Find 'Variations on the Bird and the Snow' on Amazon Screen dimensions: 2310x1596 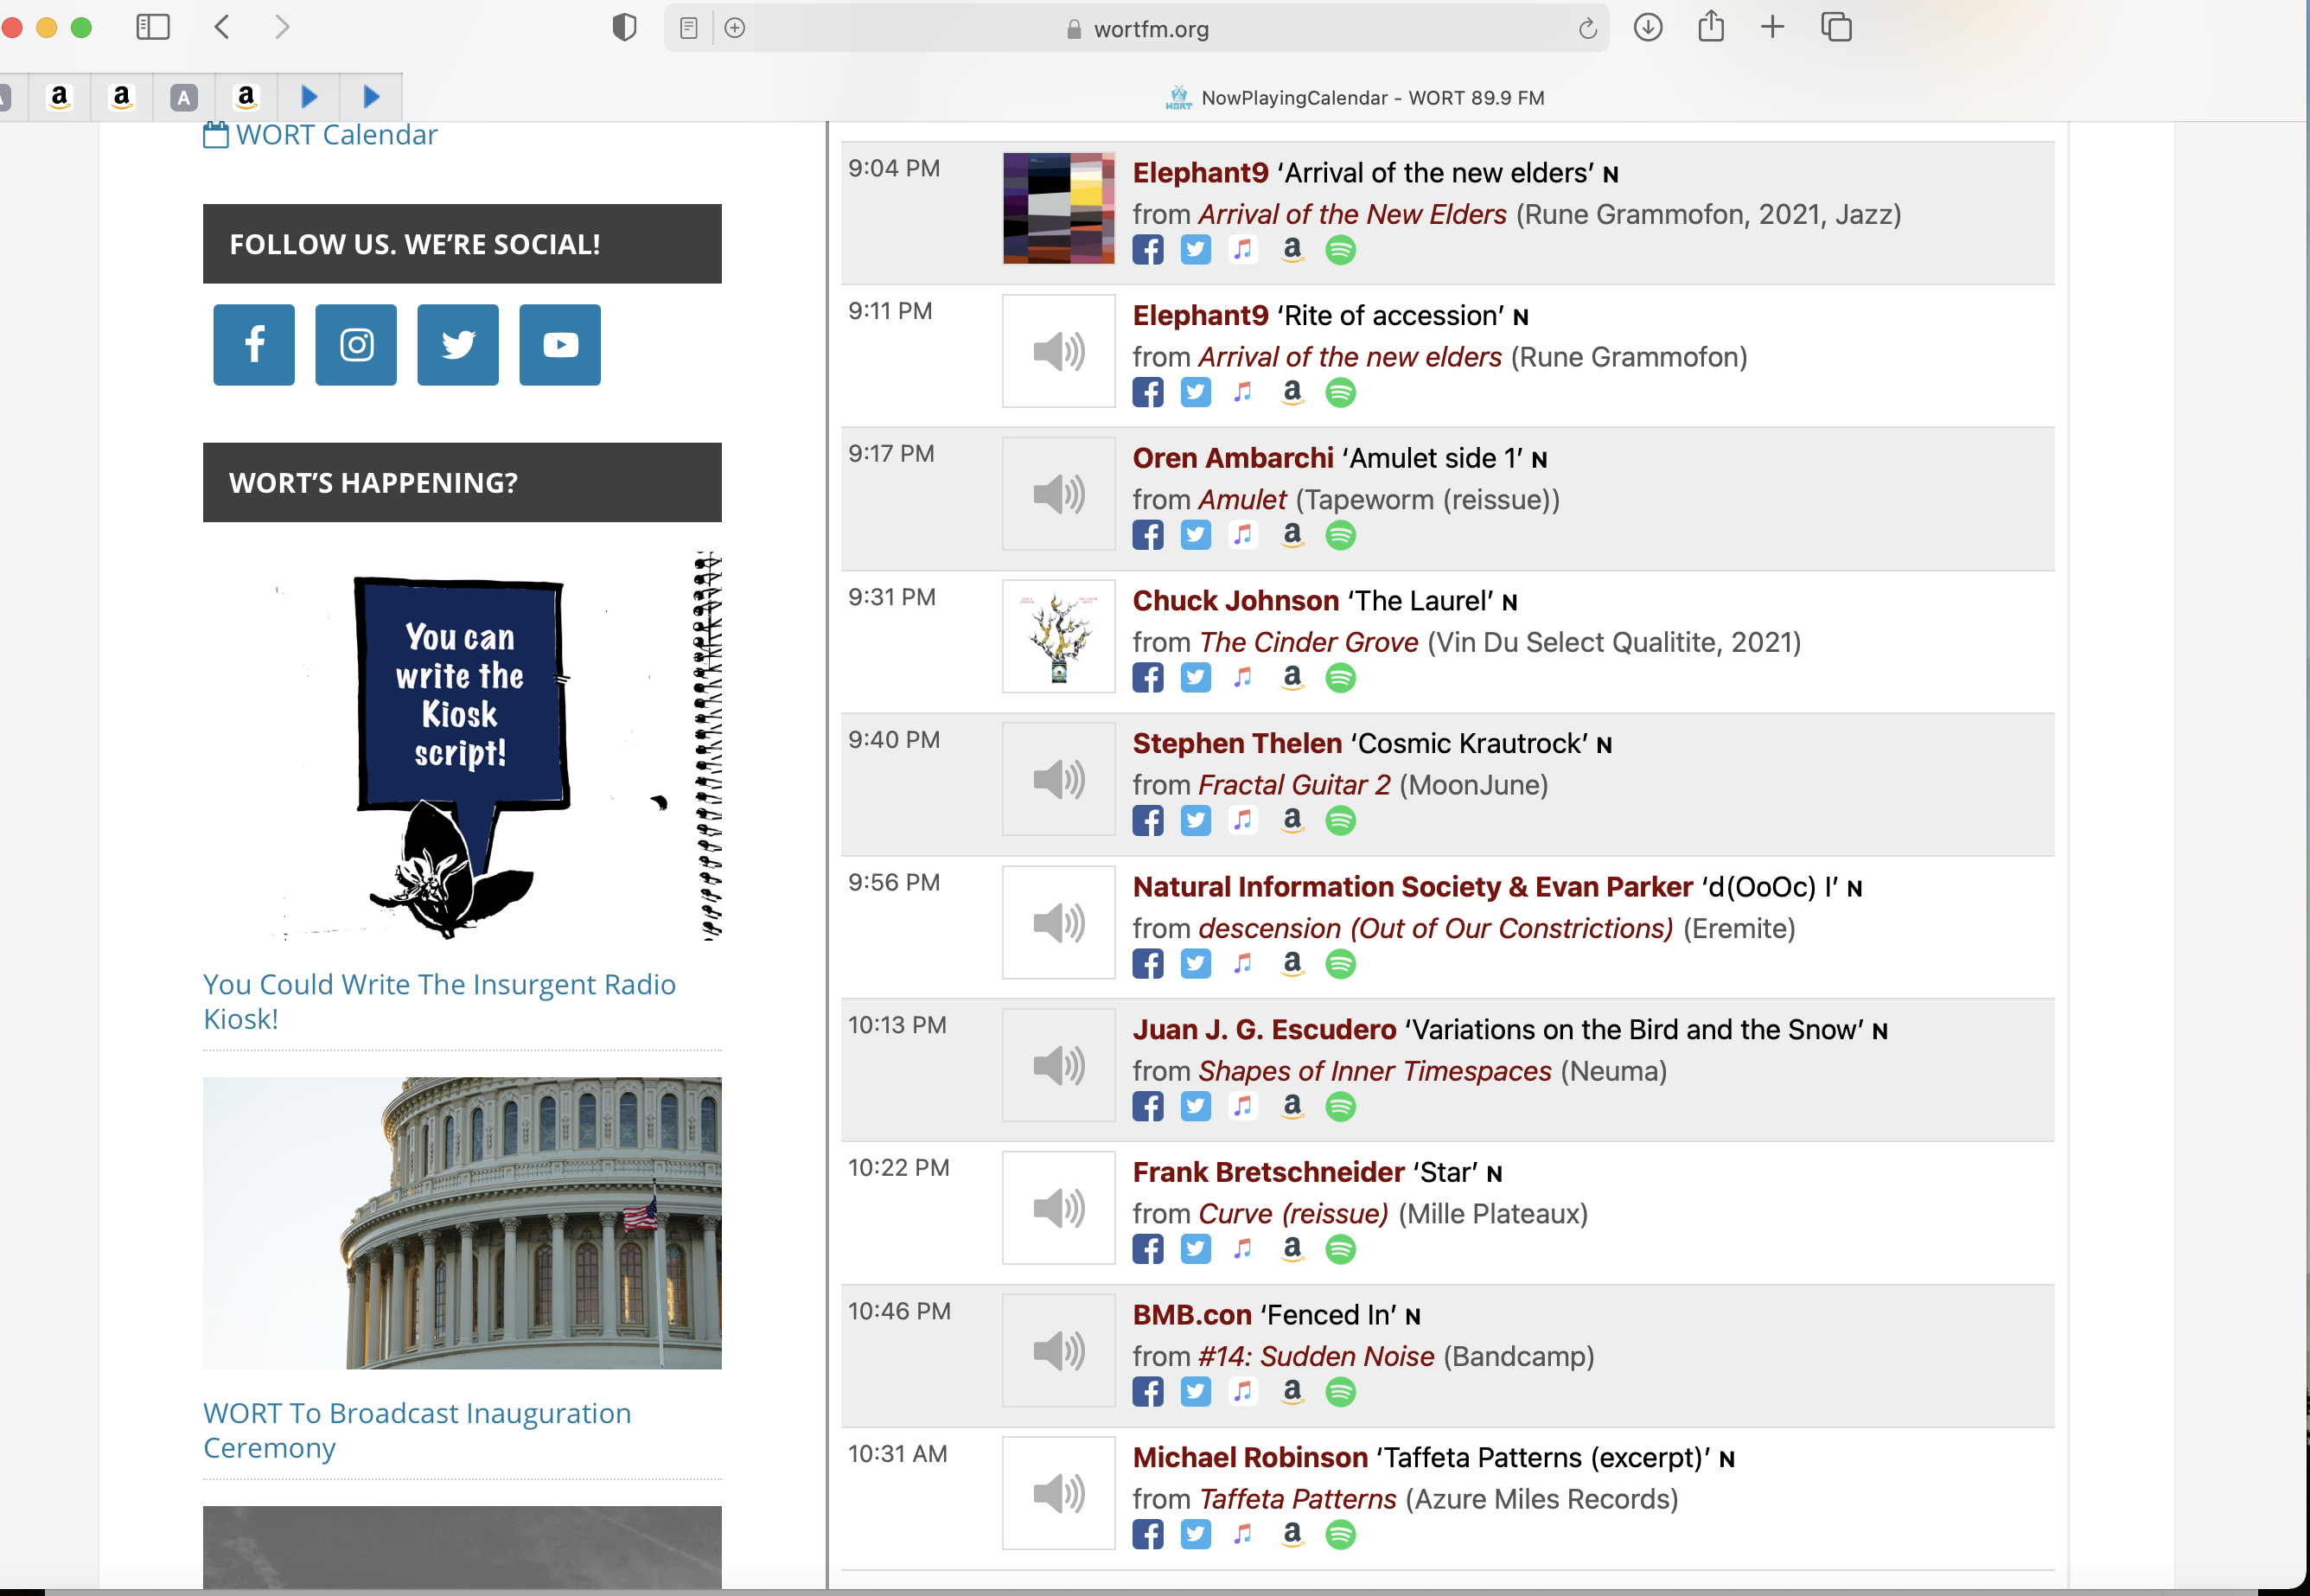click(1292, 1107)
